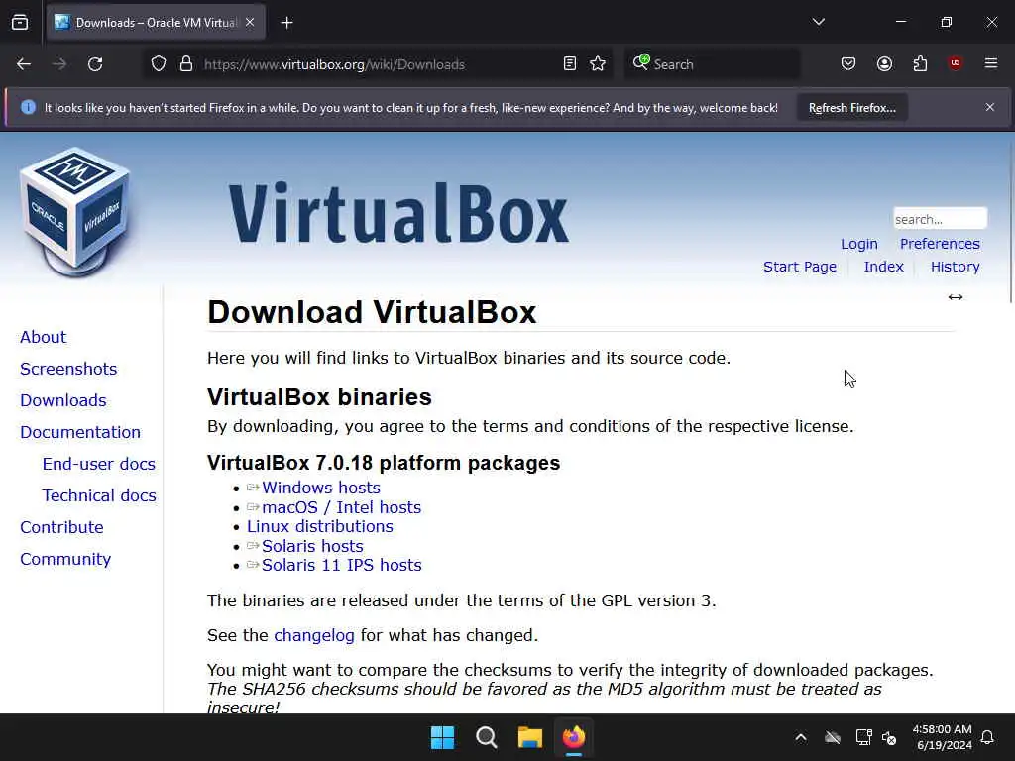
Task: Download Solaris 11 IPS hosts package
Action: [x=341, y=565]
